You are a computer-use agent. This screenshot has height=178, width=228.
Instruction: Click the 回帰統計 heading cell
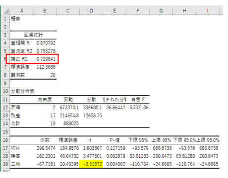click(33, 35)
